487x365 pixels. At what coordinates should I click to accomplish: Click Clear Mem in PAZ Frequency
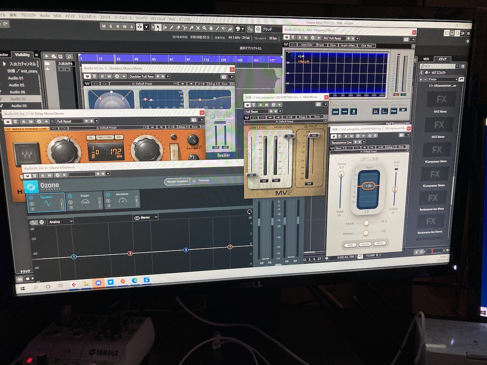coord(366,45)
